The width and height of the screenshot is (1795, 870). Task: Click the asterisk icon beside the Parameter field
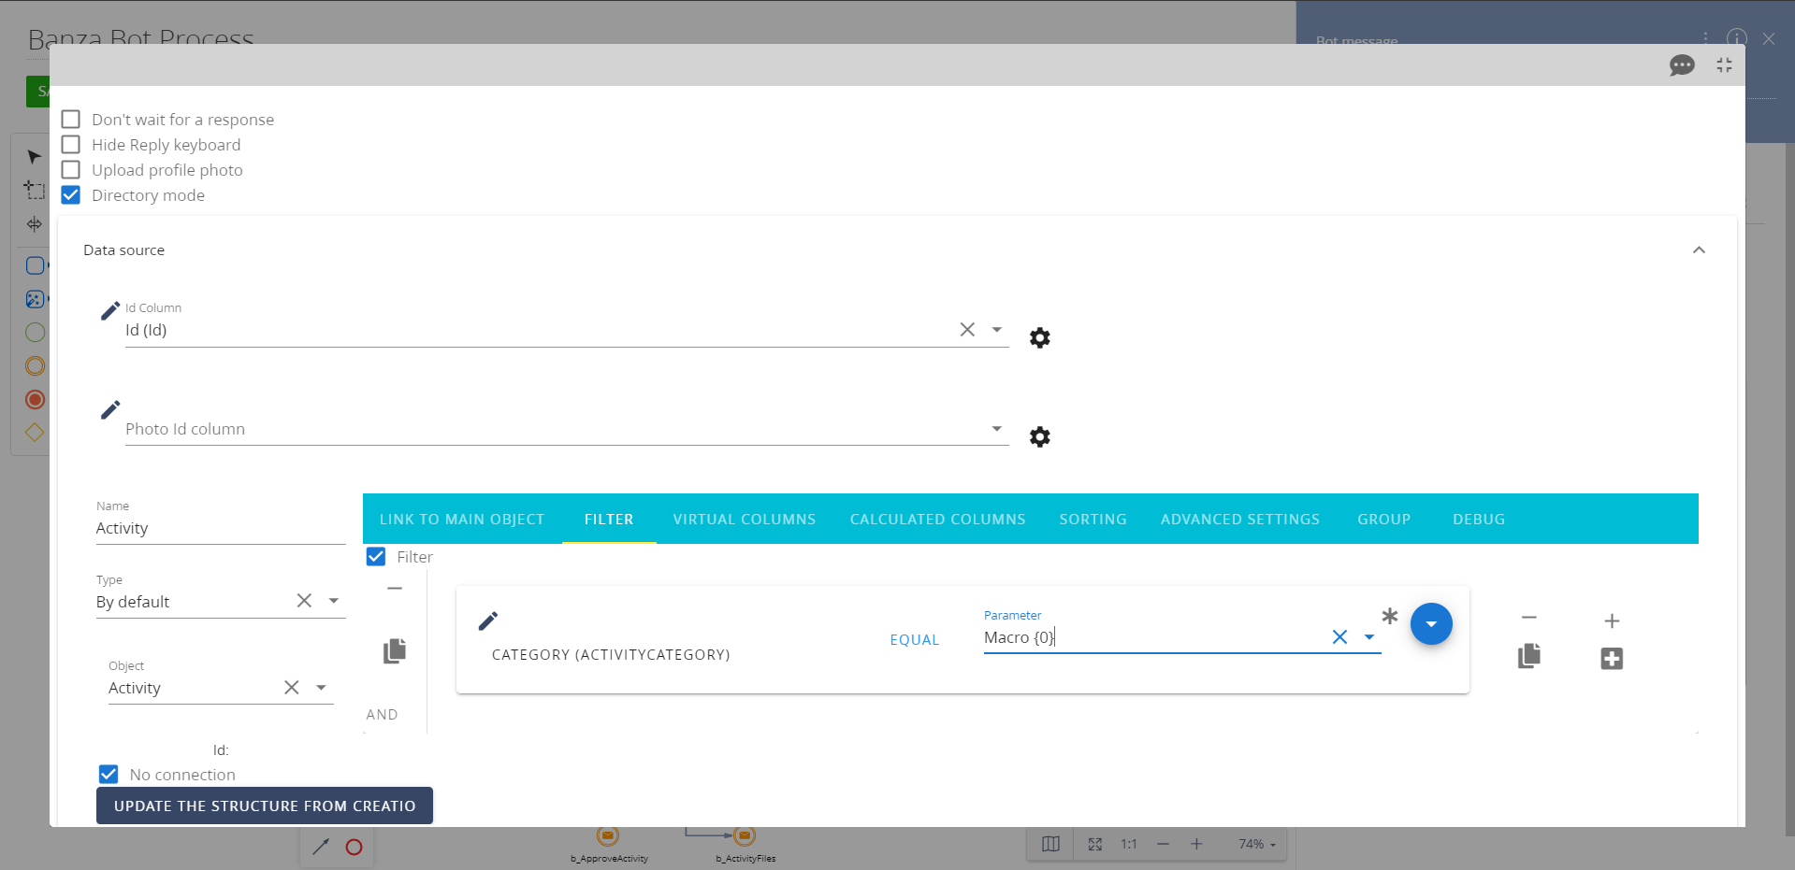1389,617
